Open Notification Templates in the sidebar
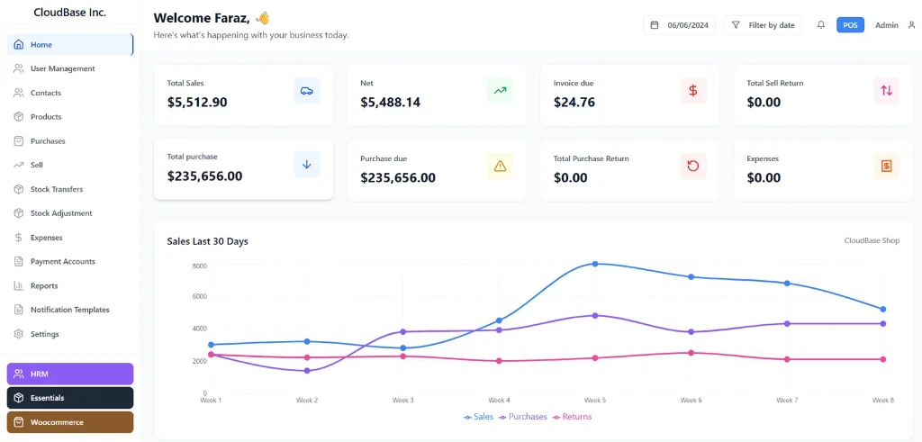 (70, 310)
